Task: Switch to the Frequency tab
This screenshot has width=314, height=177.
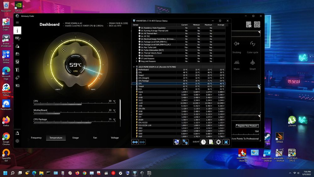Action: [x=36, y=138]
